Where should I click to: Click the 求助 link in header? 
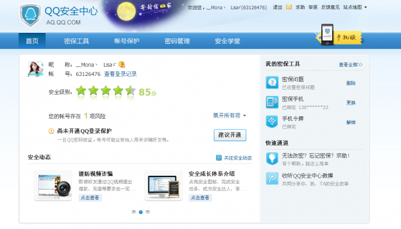[300, 7]
